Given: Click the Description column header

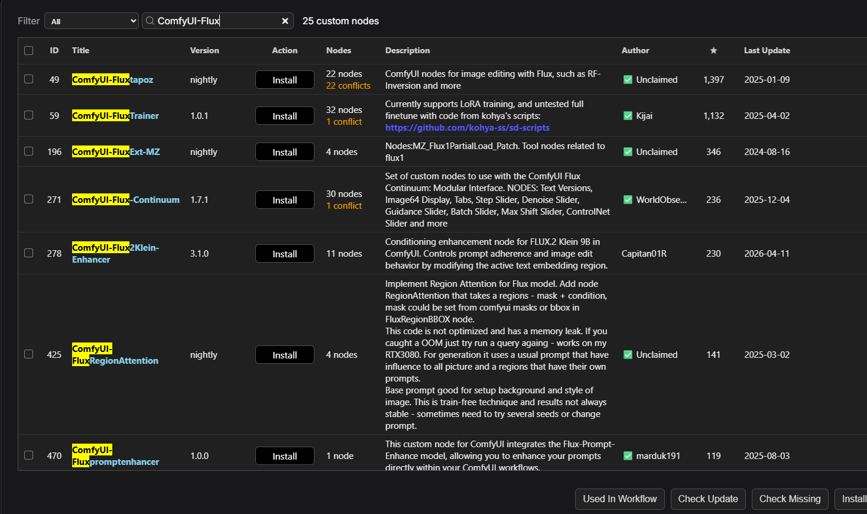Looking at the screenshot, I should [408, 50].
